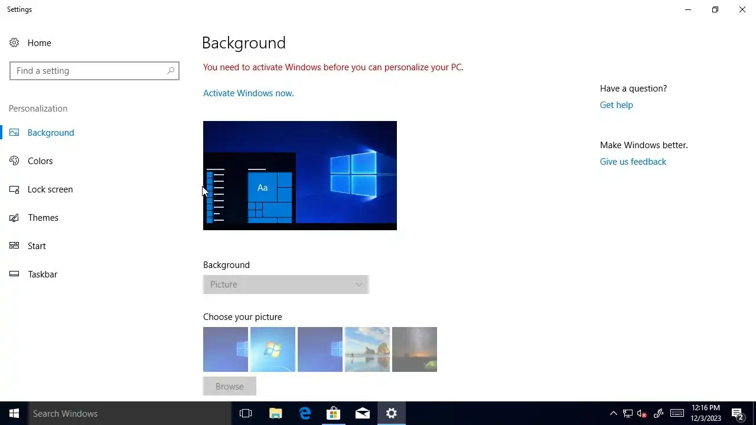Open the Store app from the taskbar
Viewport: 756px width, 425px height.
[334, 413]
